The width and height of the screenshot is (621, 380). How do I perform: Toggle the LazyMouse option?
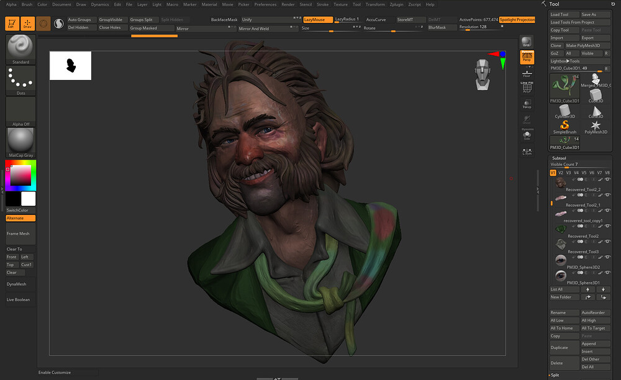[x=317, y=19]
